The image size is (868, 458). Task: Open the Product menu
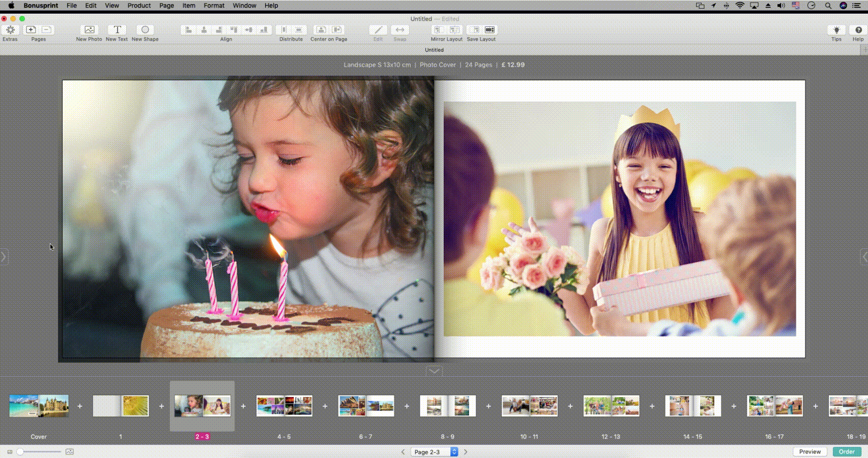click(x=139, y=6)
